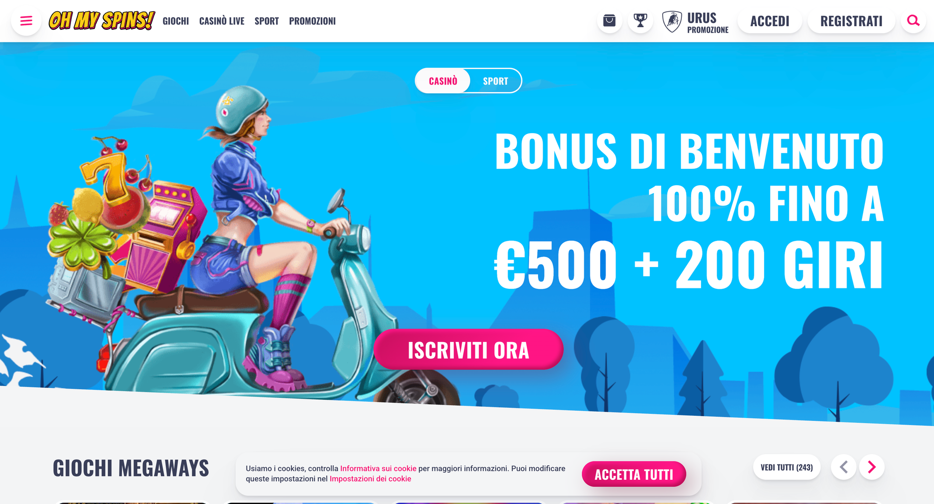The height and width of the screenshot is (504, 934).
Task: Switch the banner toggle to Sport
Action: pyautogui.click(x=495, y=81)
